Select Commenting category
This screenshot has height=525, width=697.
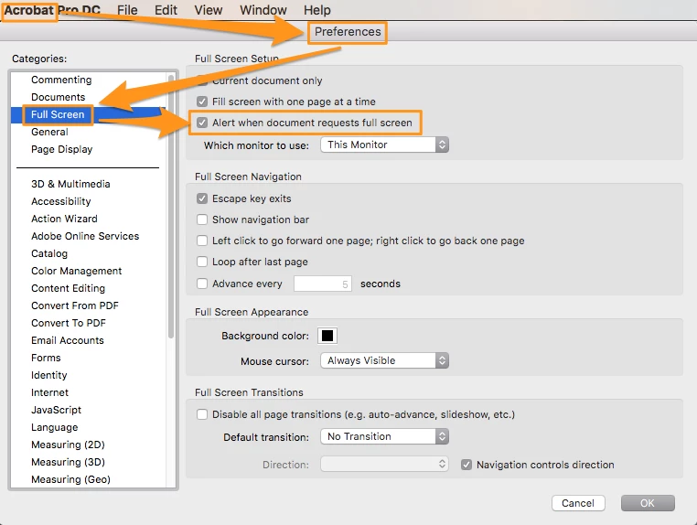click(x=61, y=80)
